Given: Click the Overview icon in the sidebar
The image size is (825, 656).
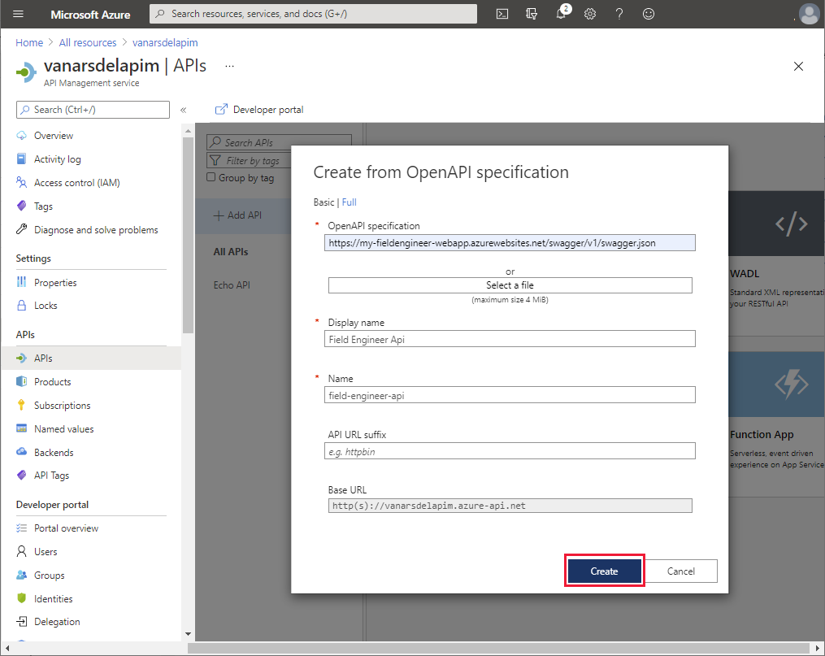Looking at the screenshot, I should pyautogui.click(x=22, y=136).
